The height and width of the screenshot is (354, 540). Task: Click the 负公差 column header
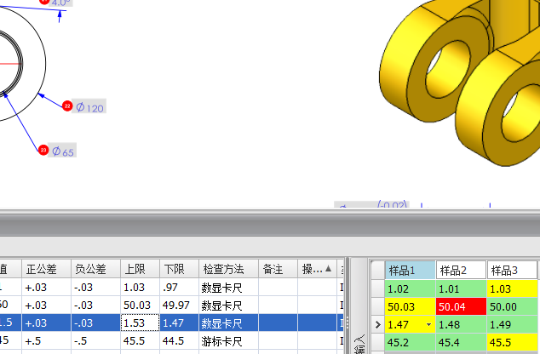click(x=93, y=269)
